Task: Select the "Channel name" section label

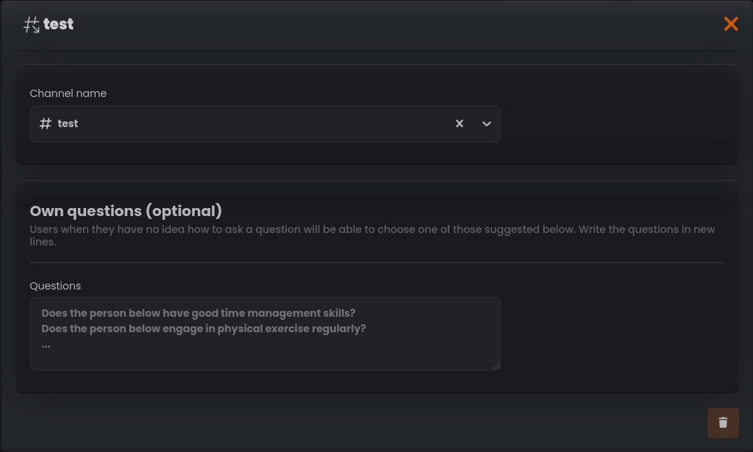Action: [x=68, y=93]
